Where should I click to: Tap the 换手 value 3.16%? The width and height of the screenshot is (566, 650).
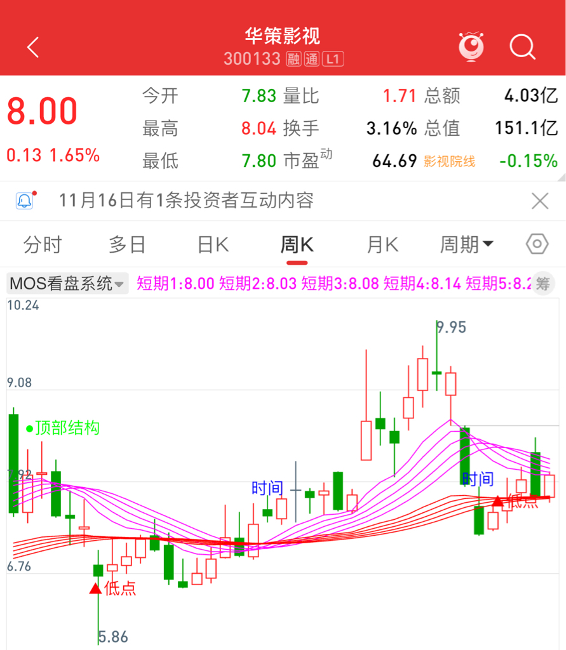(392, 128)
